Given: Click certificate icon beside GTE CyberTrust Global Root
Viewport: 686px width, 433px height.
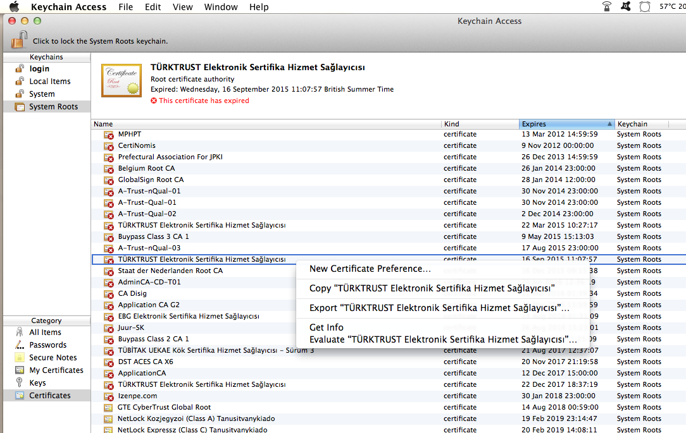Looking at the screenshot, I should (108, 408).
